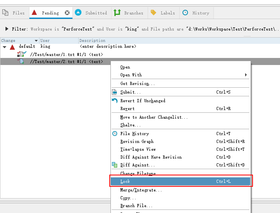
Task: Collapse the default changelist tree
Action: coord(5,47)
